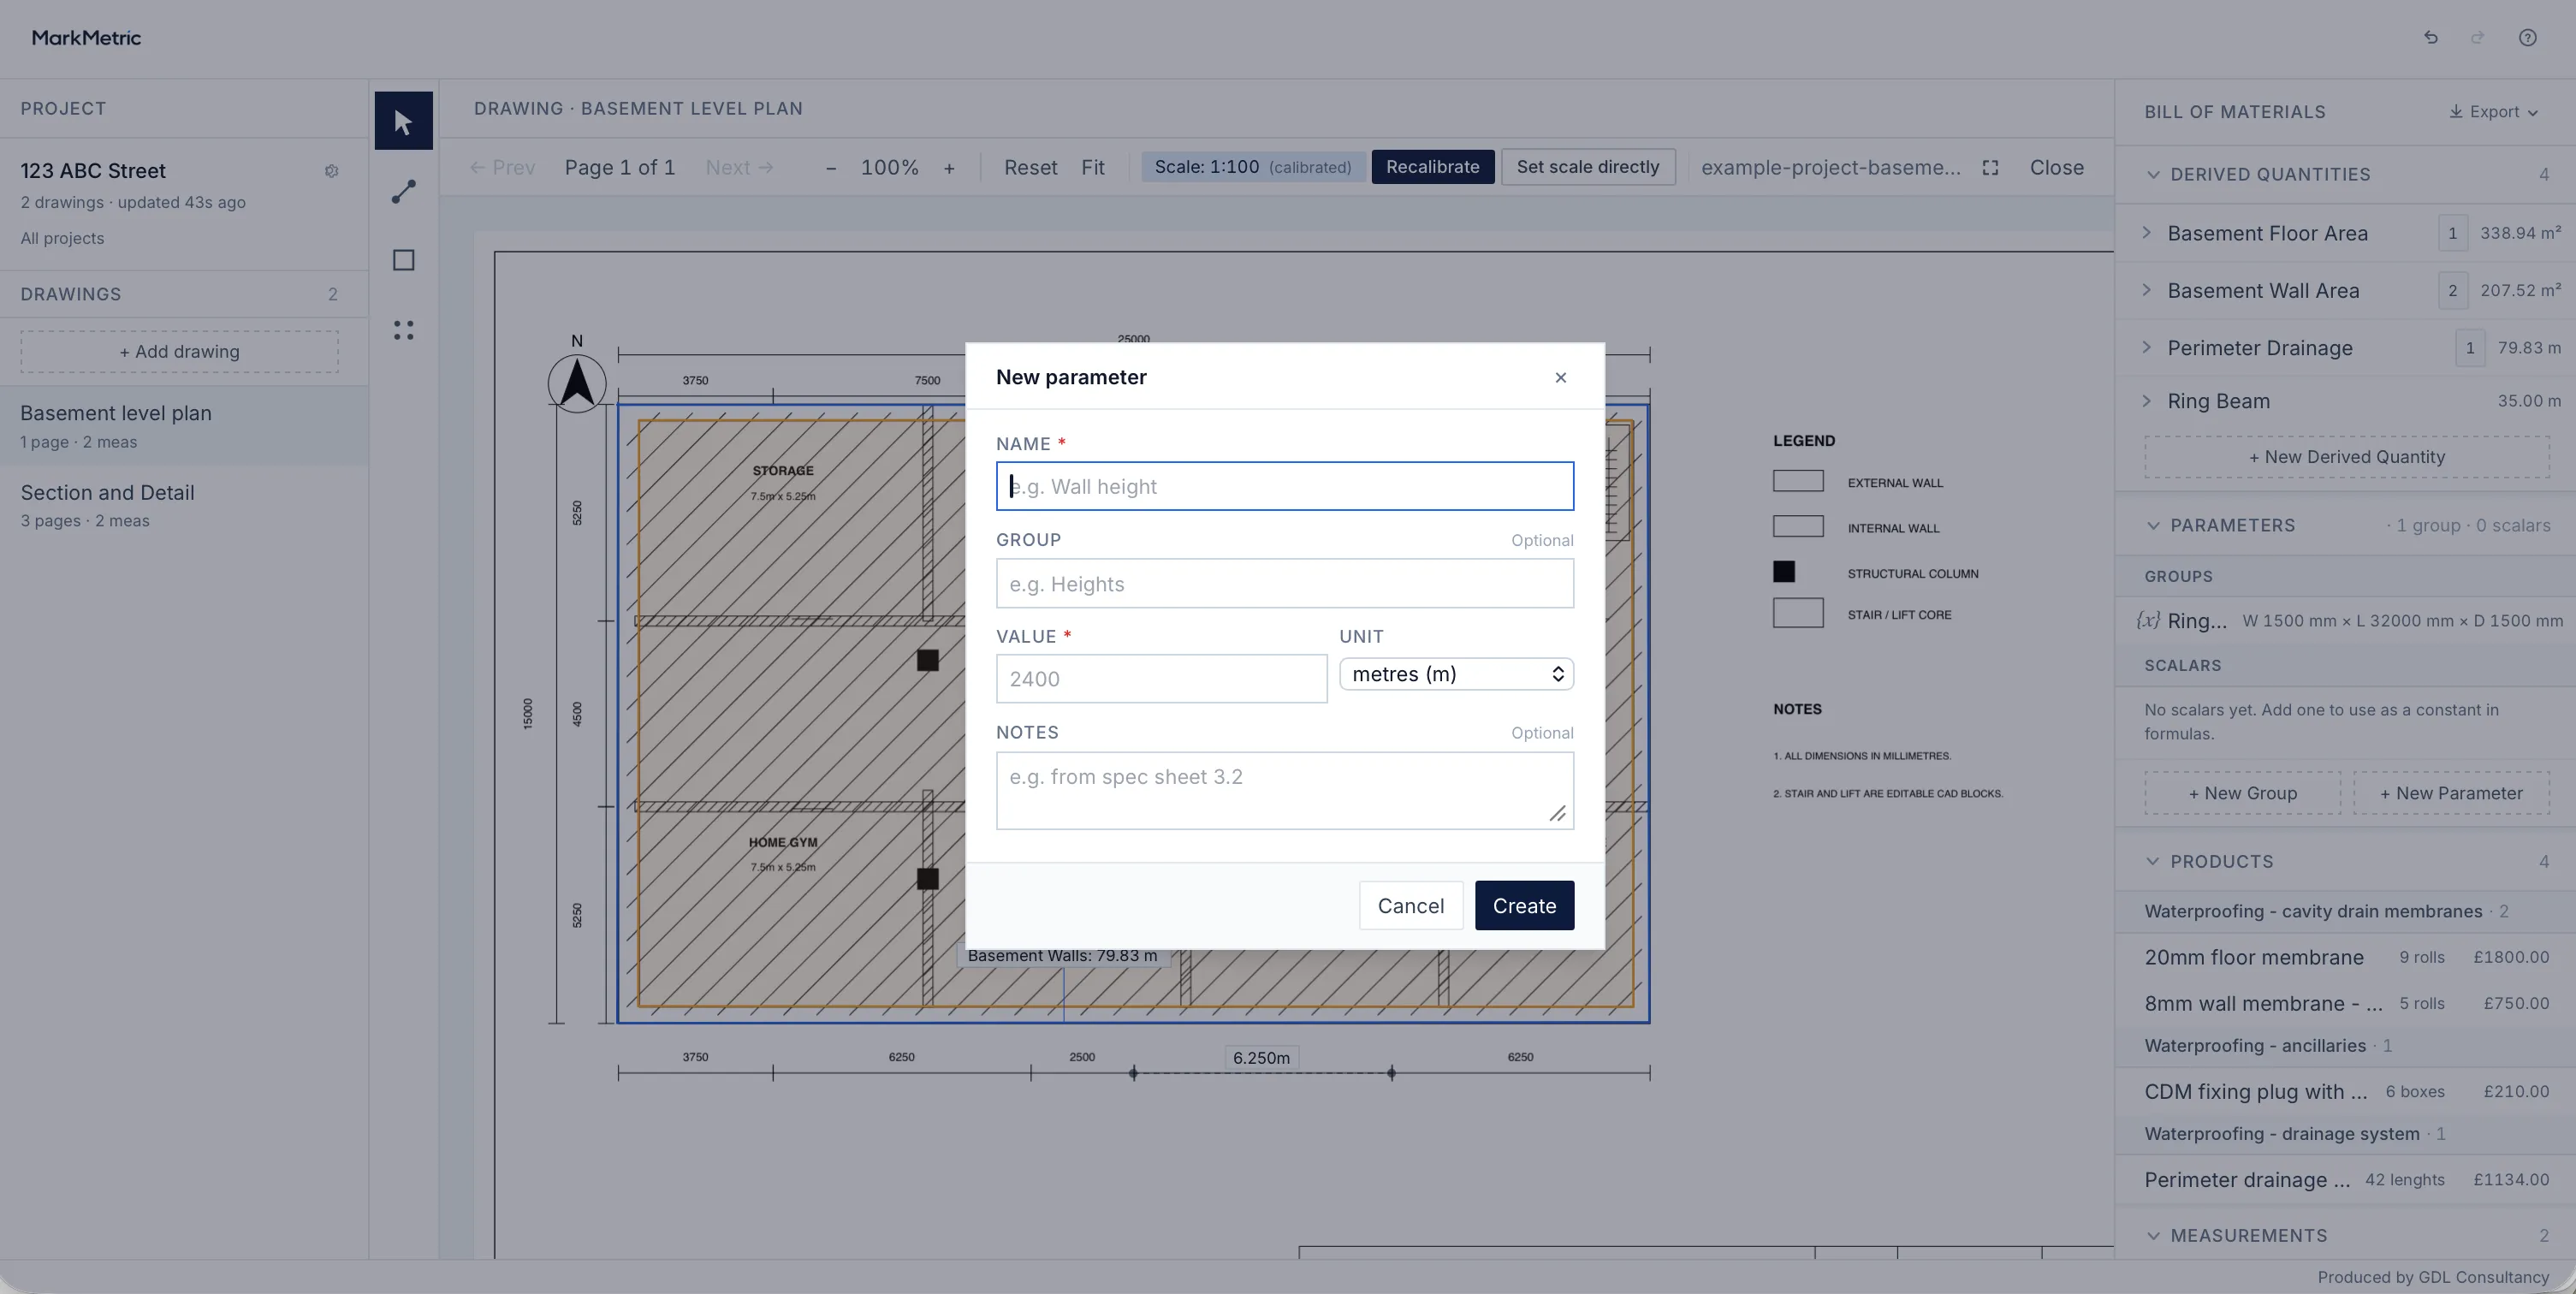This screenshot has height=1294, width=2576.
Task: Select the rectangle area tool
Action: tap(403, 260)
